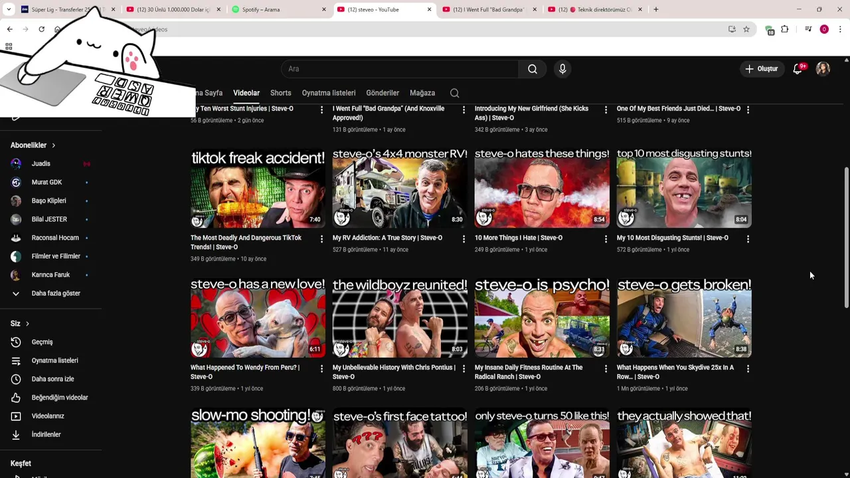Open the Bilal JESTER subscription channel
850x478 pixels.
[50, 220]
